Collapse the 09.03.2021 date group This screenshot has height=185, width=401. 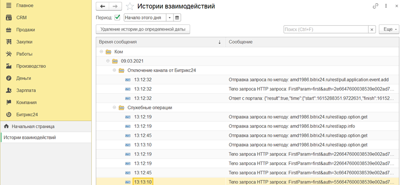108,61
